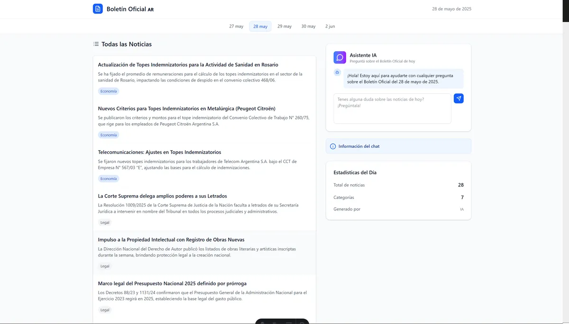Click the Decretos 88/23 y 1131/24 summary
569x324 pixels.
202,296
